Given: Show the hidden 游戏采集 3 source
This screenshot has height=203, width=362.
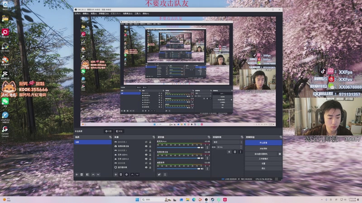Looking at the screenshot, I should pos(146,150).
